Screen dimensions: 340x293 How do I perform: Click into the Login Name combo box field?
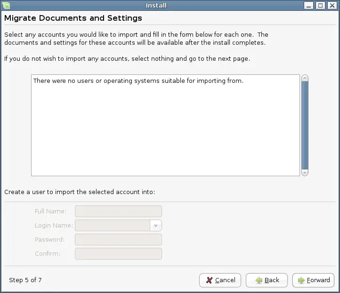click(x=113, y=225)
